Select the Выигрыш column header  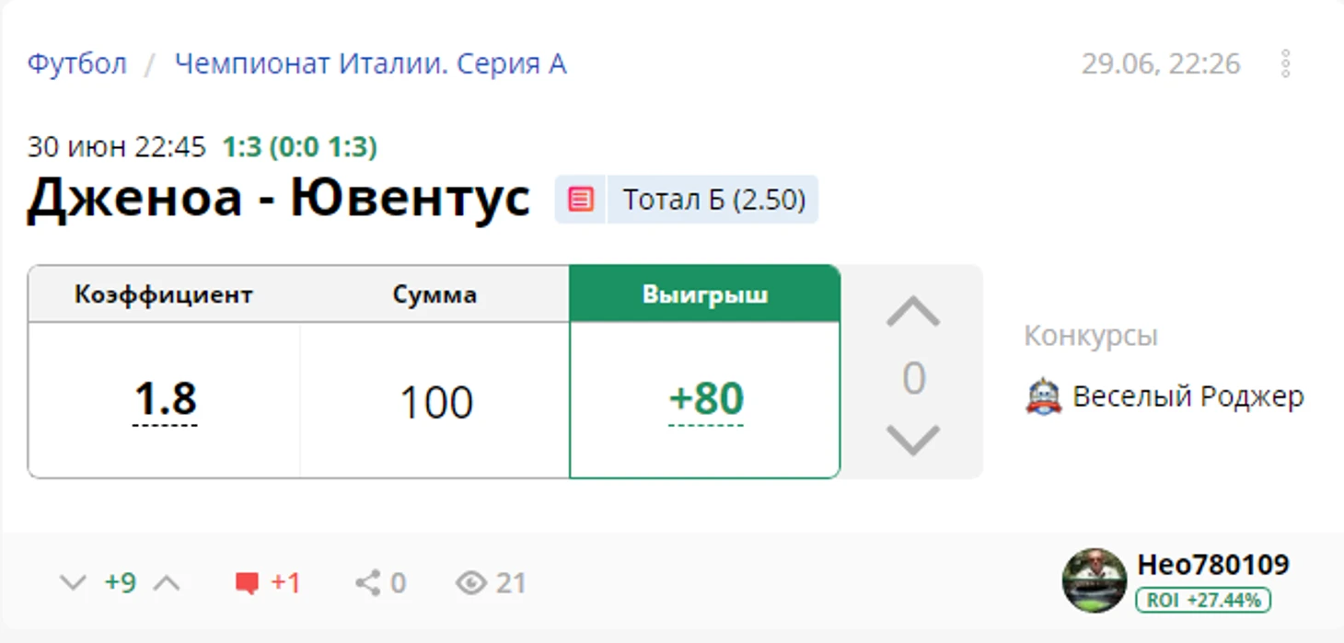tap(705, 294)
